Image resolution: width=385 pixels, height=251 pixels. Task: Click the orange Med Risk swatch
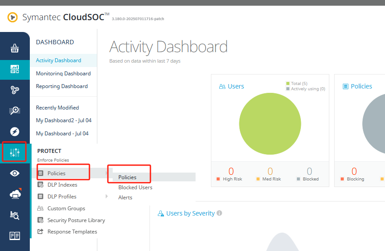point(258,179)
